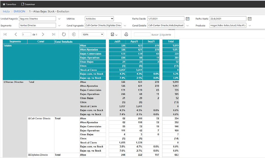The height and width of the screenshot is (158, 265).
Task: Go to previous report page
Action: tap(16, 34)
